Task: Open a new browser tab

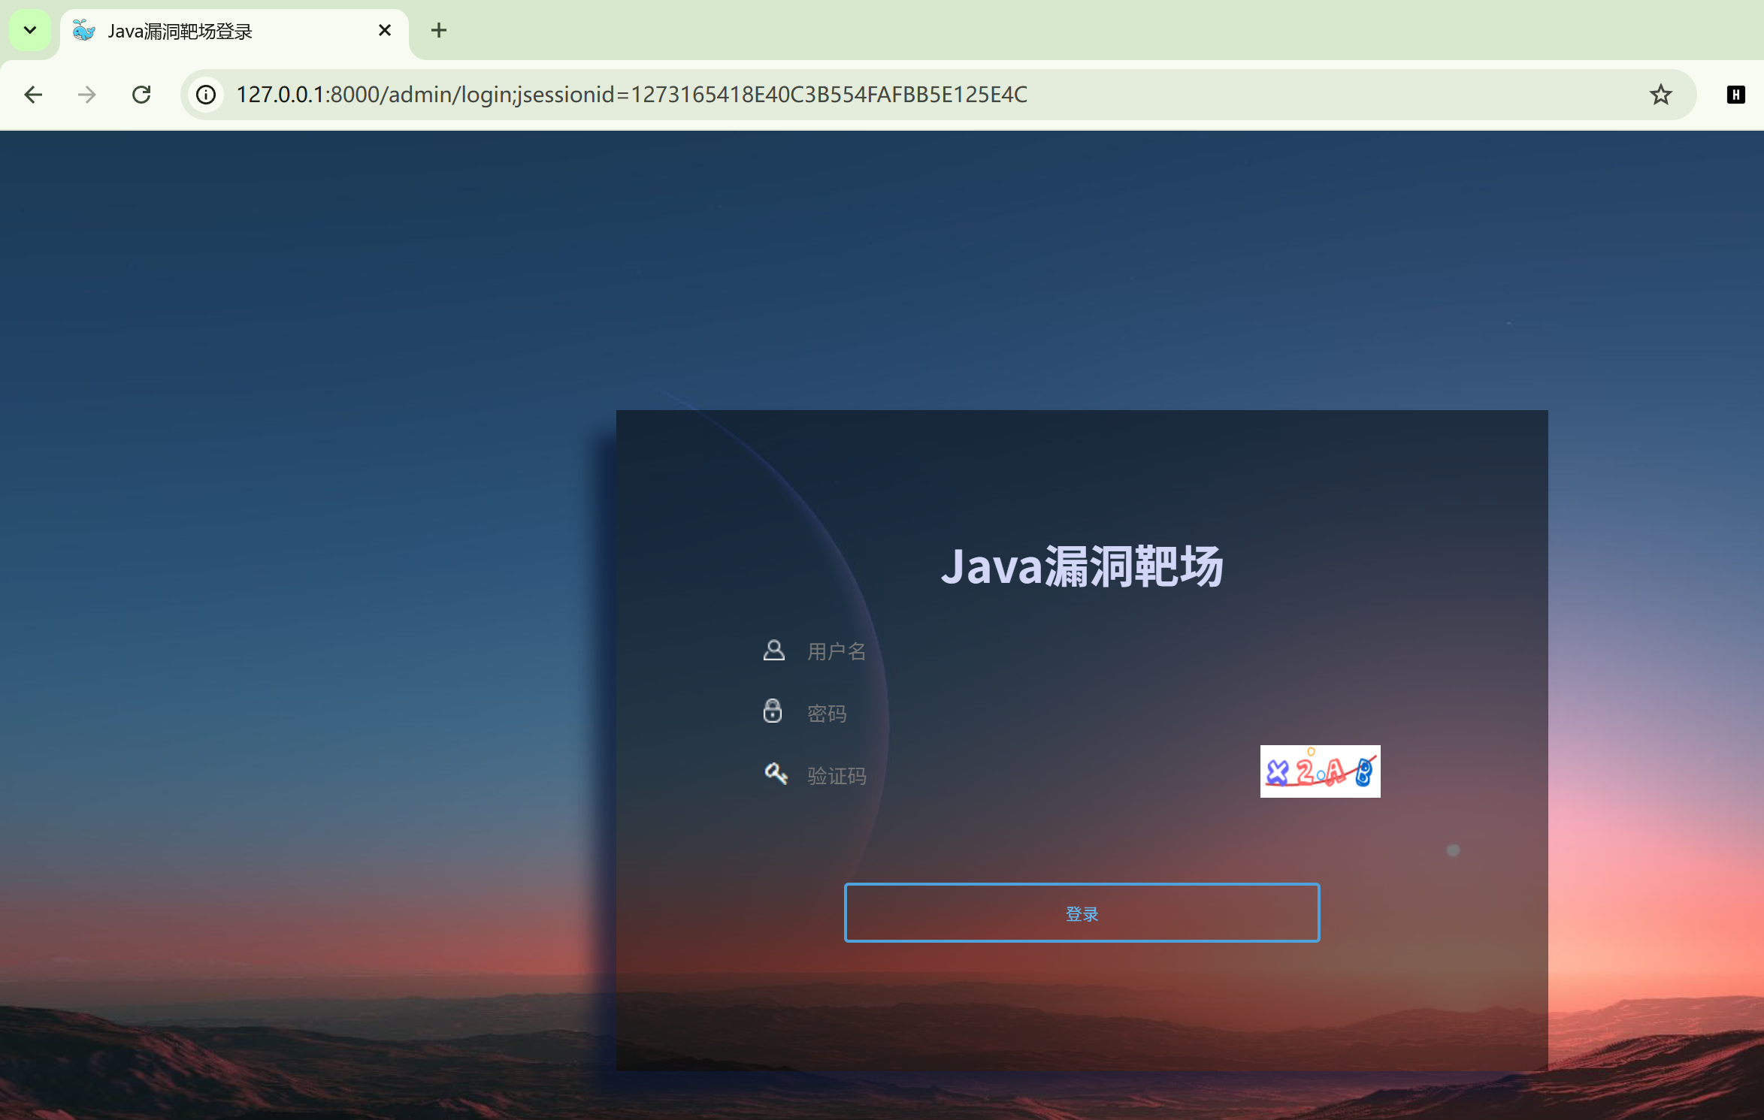Action: (439, 30)
